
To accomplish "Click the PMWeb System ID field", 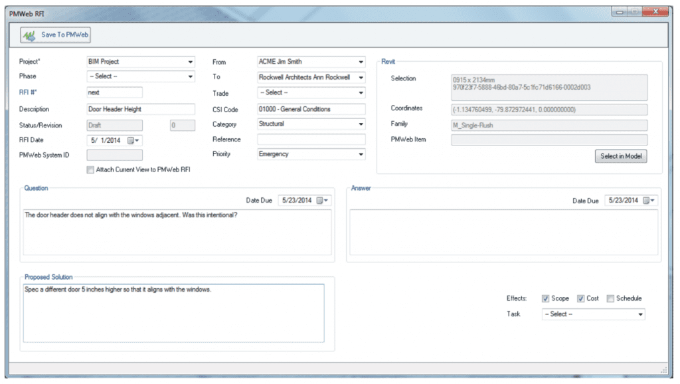I will 114,155.
